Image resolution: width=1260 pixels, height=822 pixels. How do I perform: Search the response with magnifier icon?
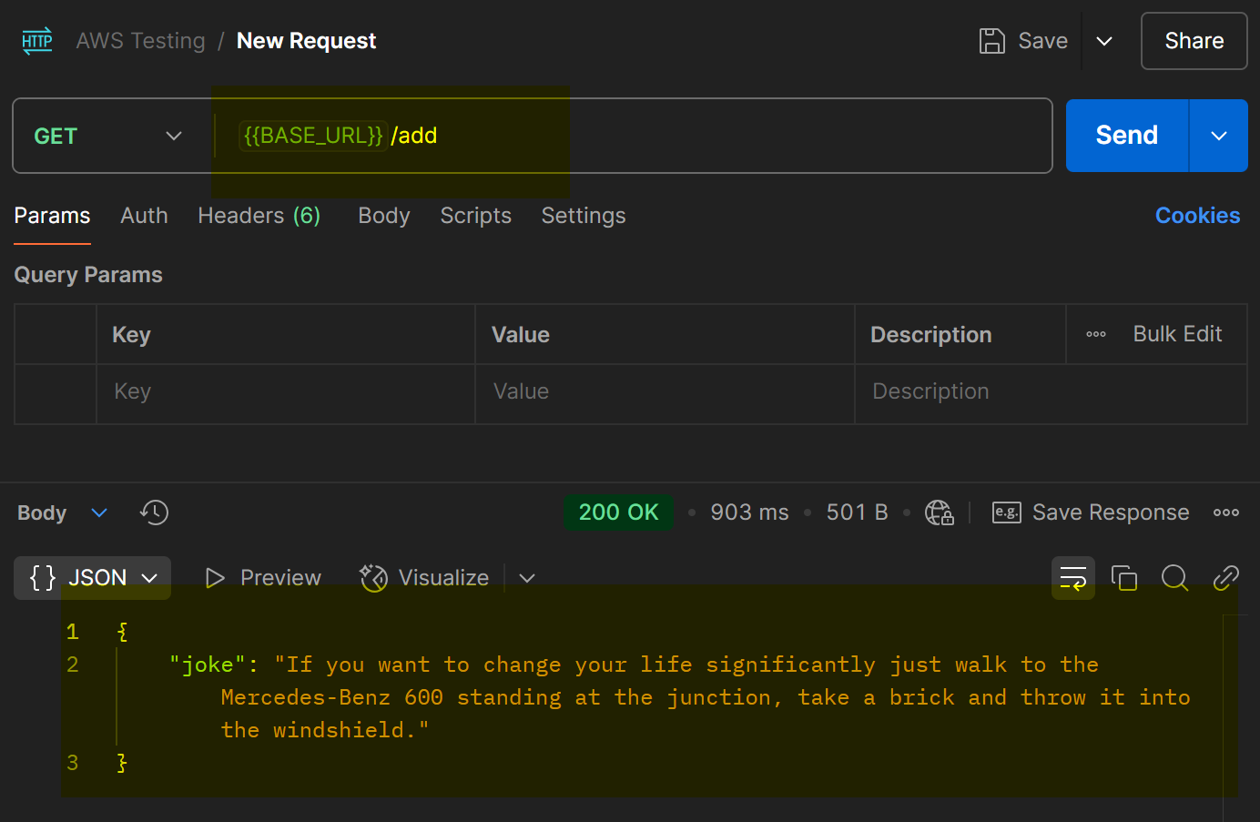1174,578
